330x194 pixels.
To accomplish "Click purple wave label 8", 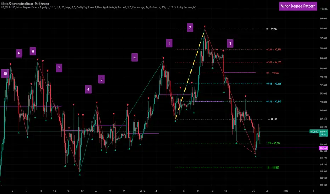I will click(x=33, y=51).
